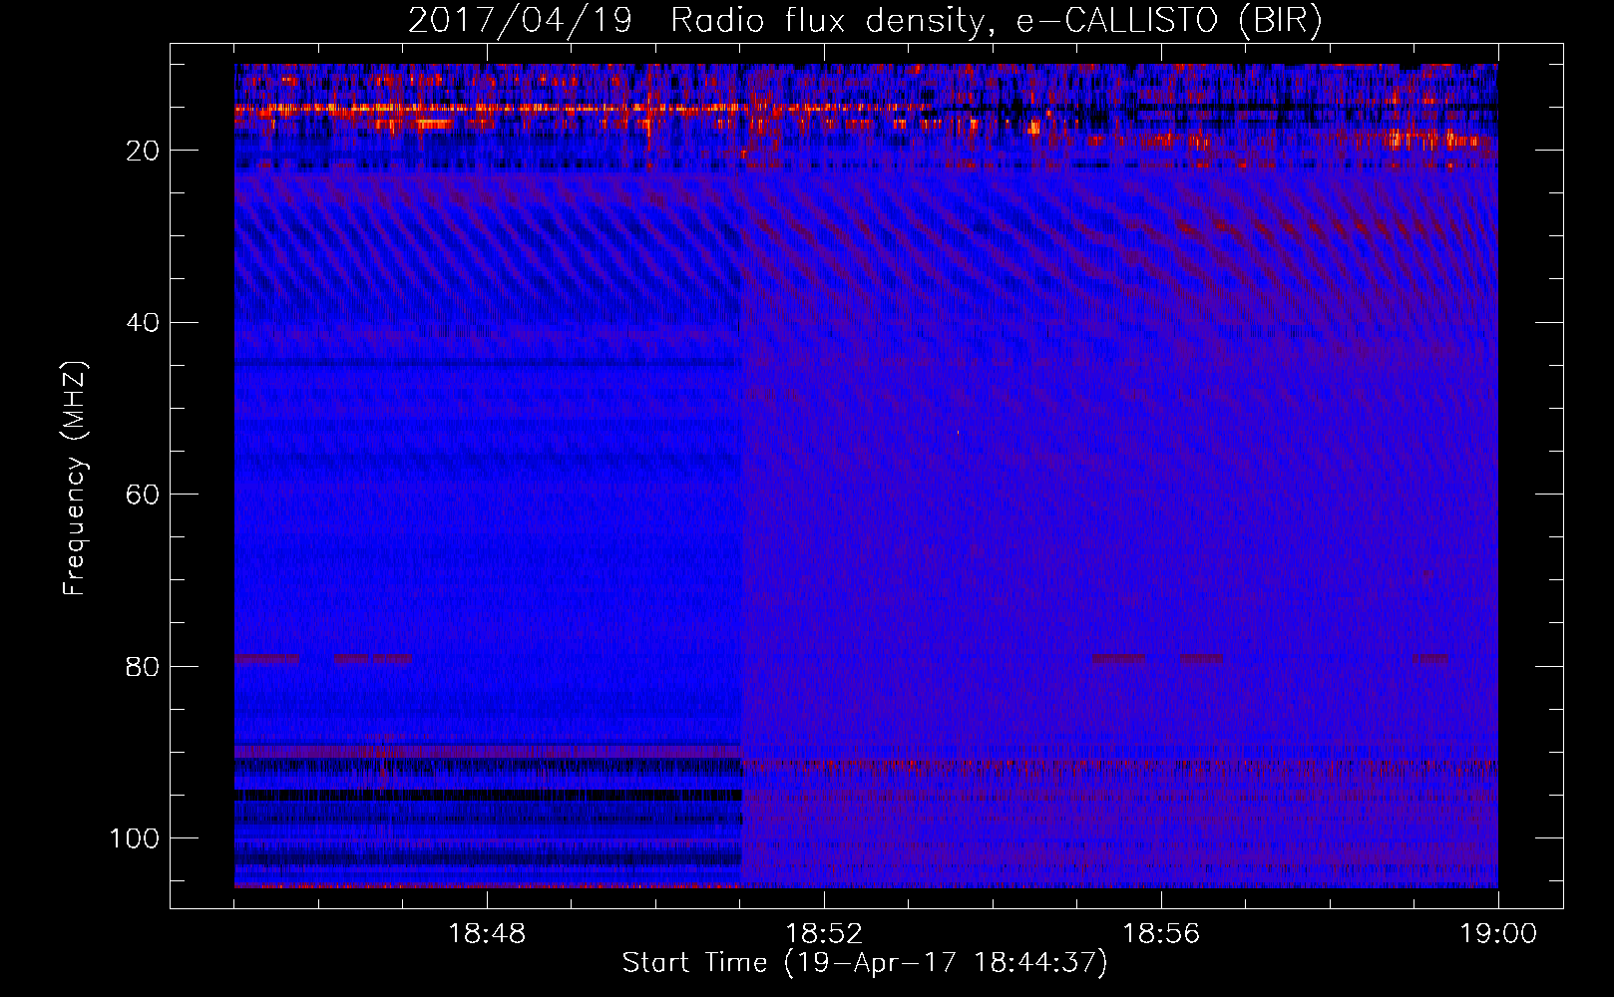The width and height of the screenshot is (1614, 997).
Task: Click the '20' frequency tick label
Action: click(x=144, y=151)
